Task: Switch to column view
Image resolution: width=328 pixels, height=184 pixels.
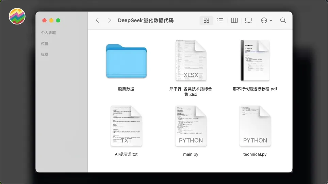Action: pos(234,20)
